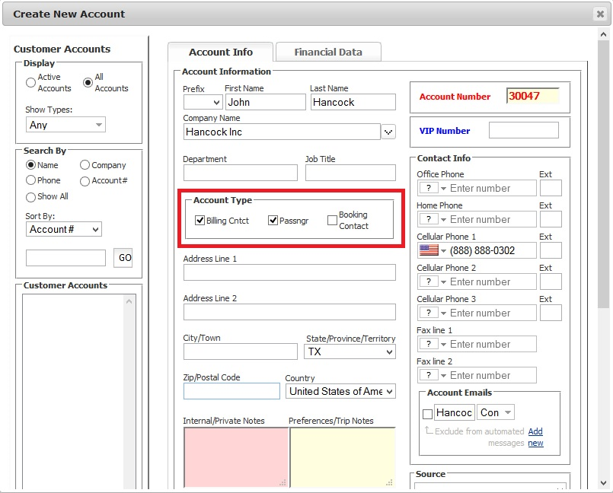613x493 pixels.
Task: Click the country code box for Office Phone
Action: click(429, 188)
